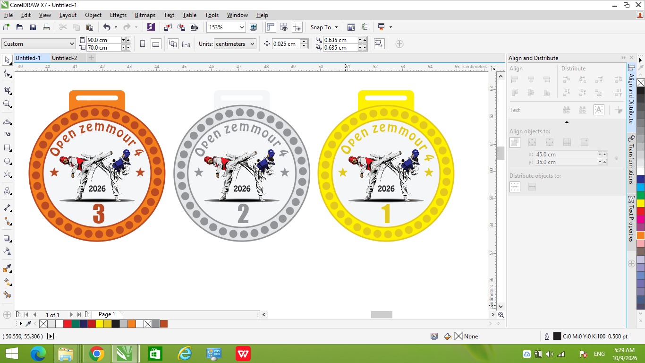Image resolution: width=645 pixels, height=363 pixels.
Task: Select the Ellipse tool
Action: point(8,162)
